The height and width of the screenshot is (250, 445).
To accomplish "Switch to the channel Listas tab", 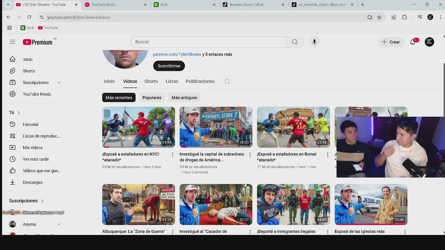I will [x=172, y=81].
